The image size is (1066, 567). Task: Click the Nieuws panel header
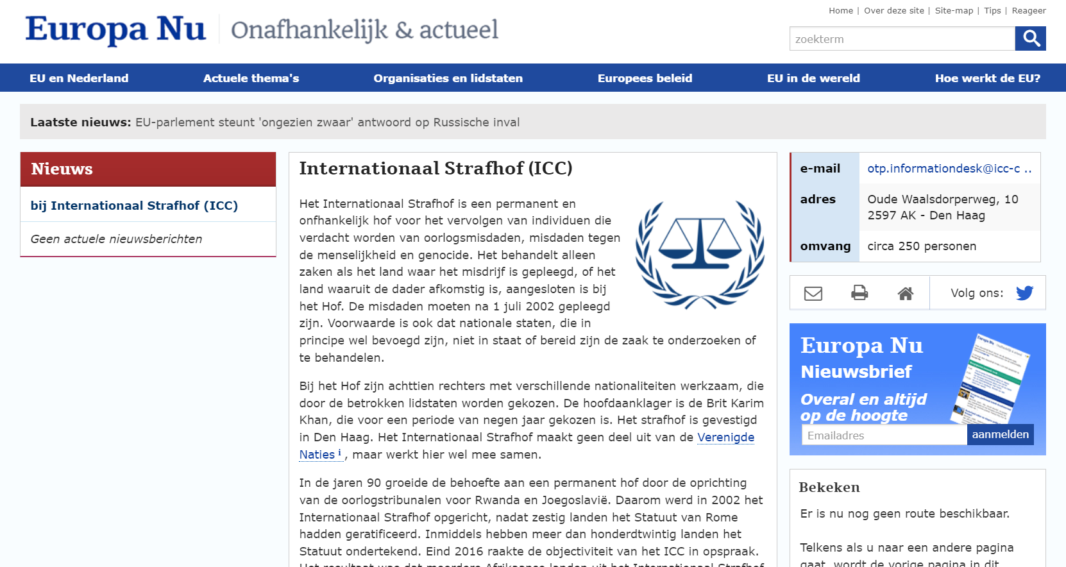pos(148,169)
